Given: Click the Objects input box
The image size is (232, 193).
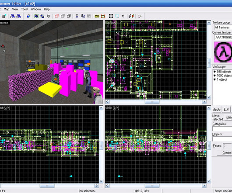Looking at the screenshot, I should tap(222, 139).
